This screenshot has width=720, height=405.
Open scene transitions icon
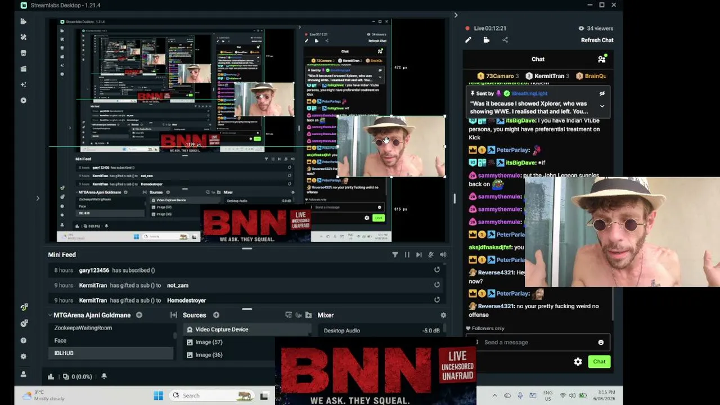click(x=173, y=315)
